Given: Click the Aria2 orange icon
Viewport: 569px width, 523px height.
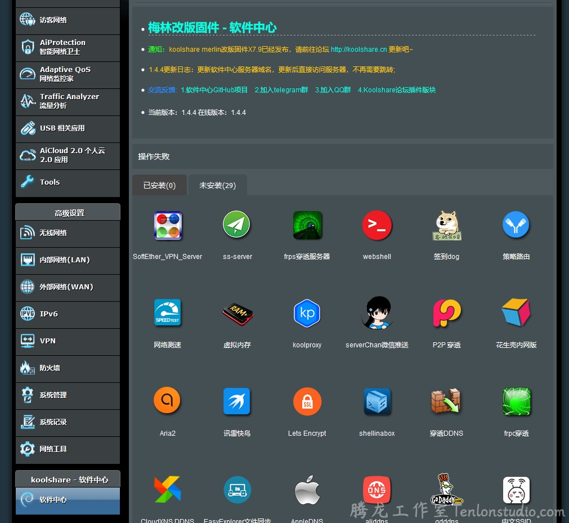Looking at the screenshot, I should (x=167, y=400).
